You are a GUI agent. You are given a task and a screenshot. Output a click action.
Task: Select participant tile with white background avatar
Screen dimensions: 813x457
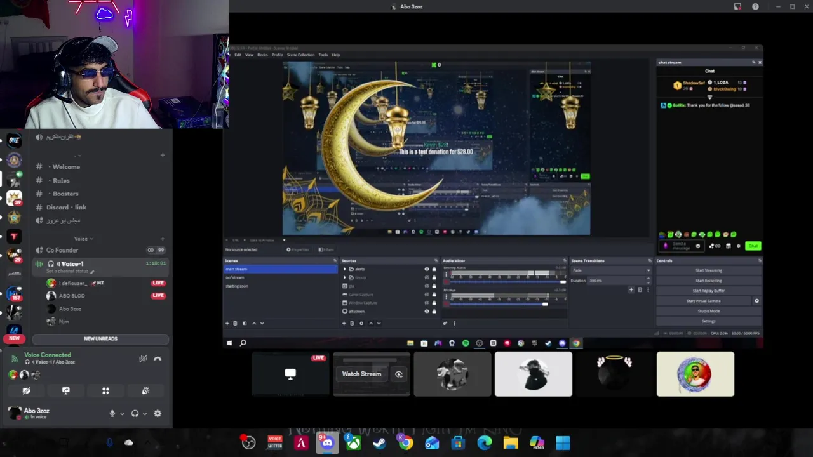pos(534,374)
